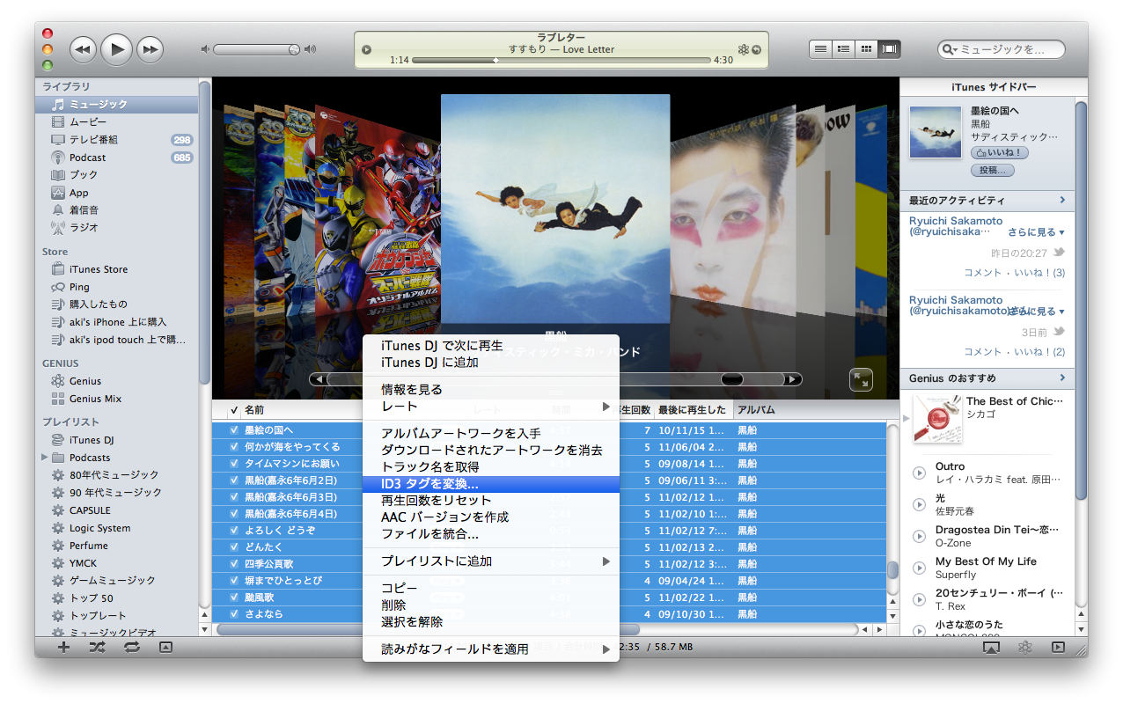Open プレイリストに追加 submenu

[x=491, y=561]
